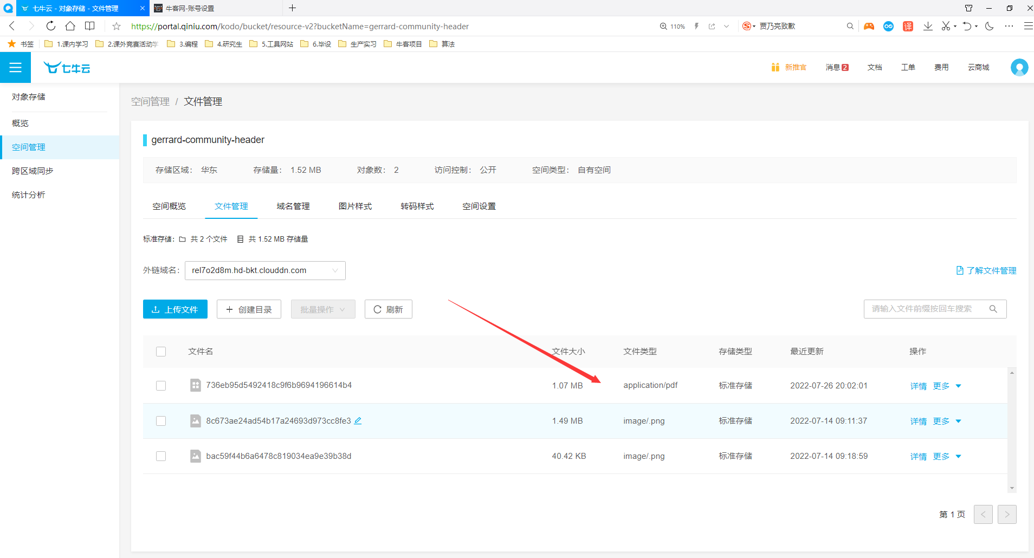The height and width of the screenshot is (558, 1034).
Task: Click the 创建目录 create directory button
Action: point(249,309)
